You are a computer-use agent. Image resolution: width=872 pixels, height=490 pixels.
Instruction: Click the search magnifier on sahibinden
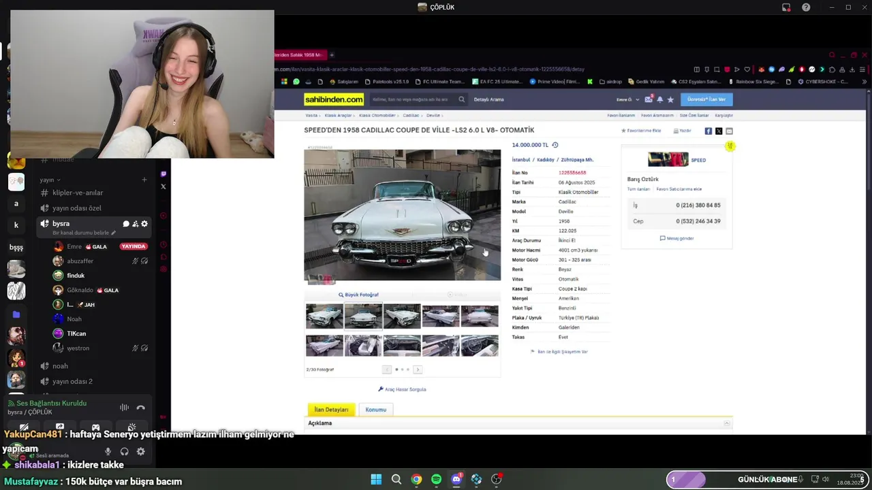click(461, 99)
